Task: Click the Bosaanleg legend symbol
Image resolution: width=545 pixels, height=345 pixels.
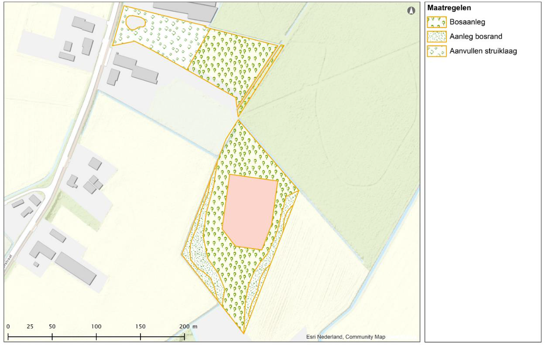Action: click(437, 22)
